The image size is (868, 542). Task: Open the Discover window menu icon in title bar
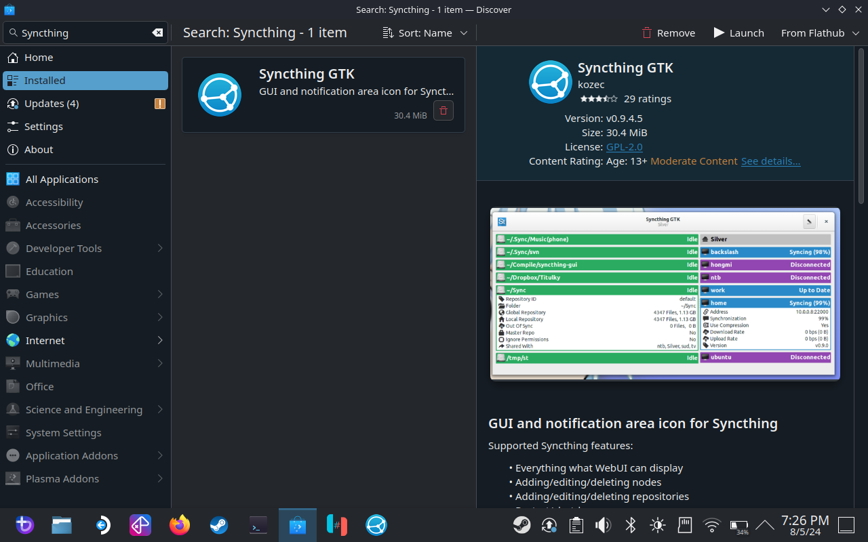pos(9,9)
